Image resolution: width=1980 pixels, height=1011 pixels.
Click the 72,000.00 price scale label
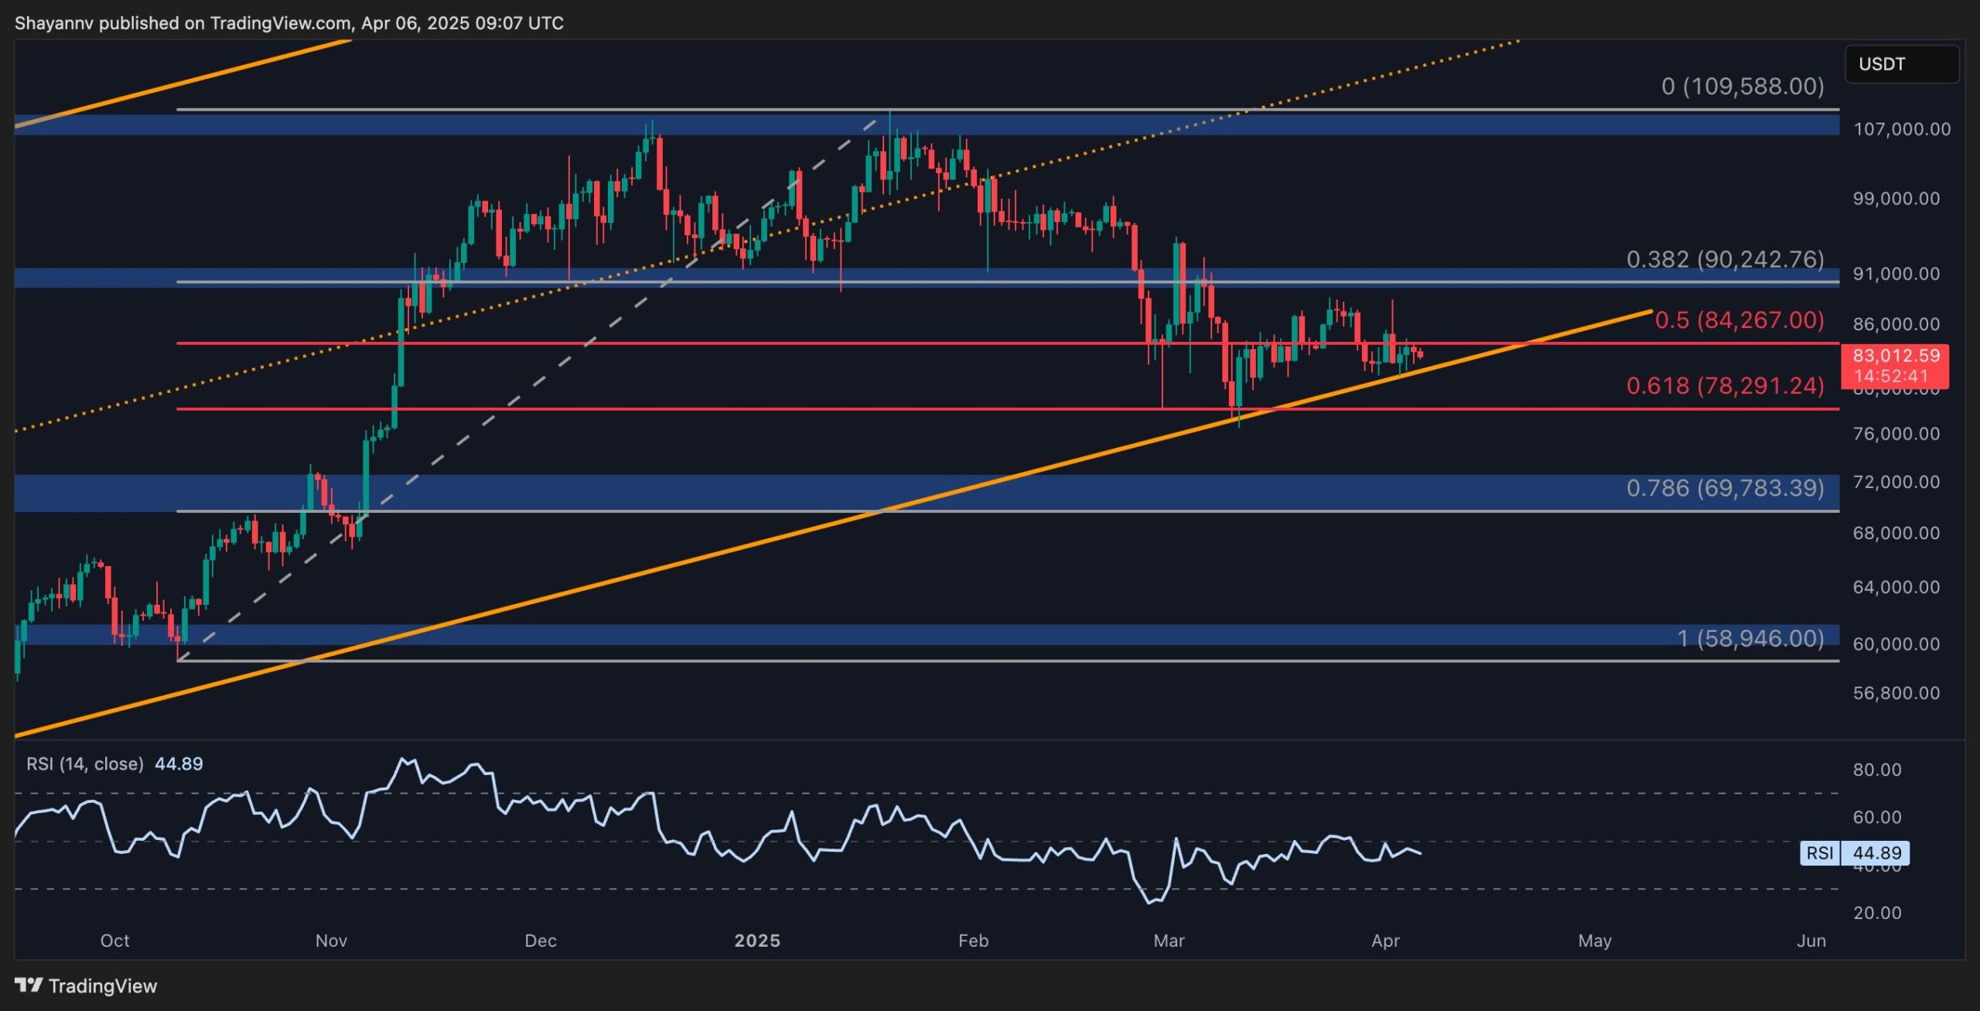[x=1896, y=482]
